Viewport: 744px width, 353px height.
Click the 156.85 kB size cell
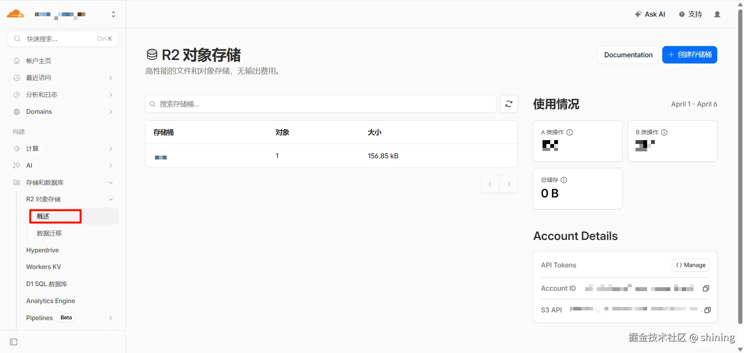click(383, 156)
